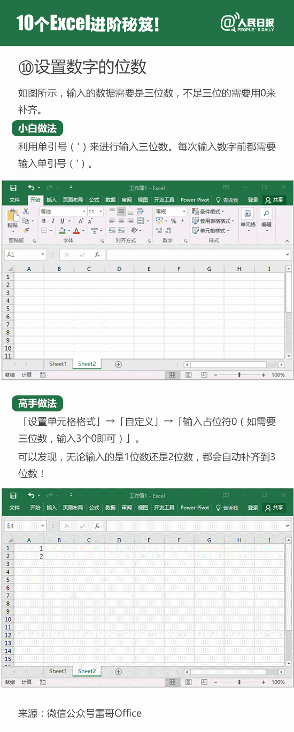Click the 告诉我 lightbulb in the first window
Image resolution: width=294 pixels, height=732 pixels.
click(x=218, y=200)
